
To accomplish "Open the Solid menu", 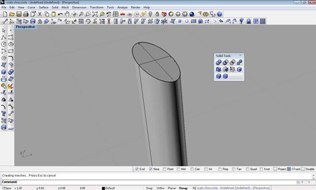I will pyautogui.click(x=55, y=7).
